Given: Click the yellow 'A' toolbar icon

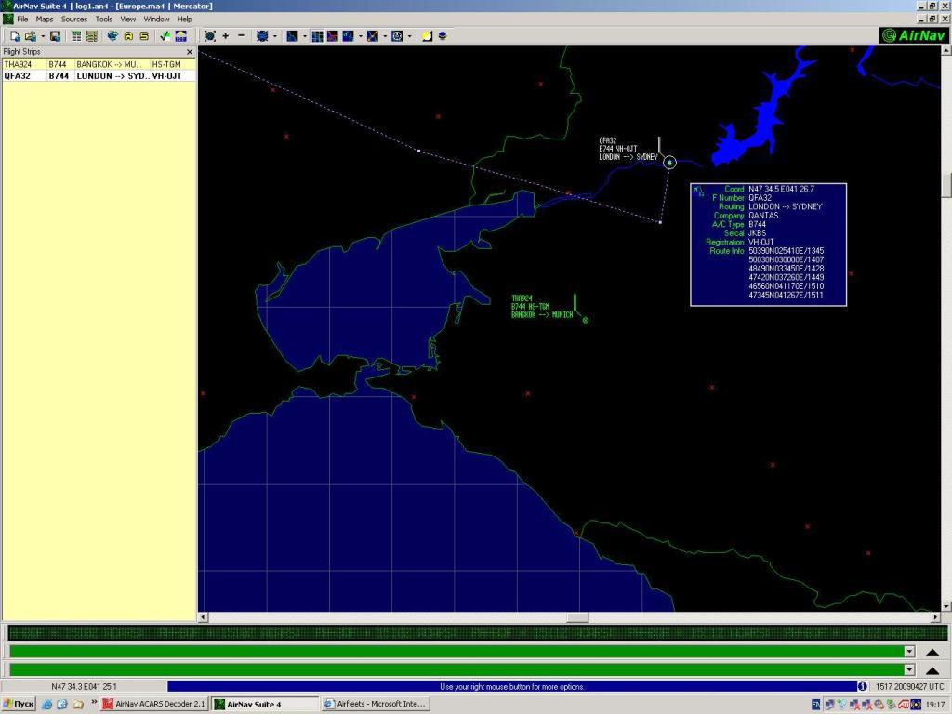Looking at the screenshot, I should (x=128, y=36).
